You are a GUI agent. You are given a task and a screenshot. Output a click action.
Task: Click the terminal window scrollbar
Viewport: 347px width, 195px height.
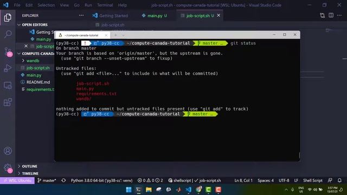pyautogui.click(x=299, y=155)
